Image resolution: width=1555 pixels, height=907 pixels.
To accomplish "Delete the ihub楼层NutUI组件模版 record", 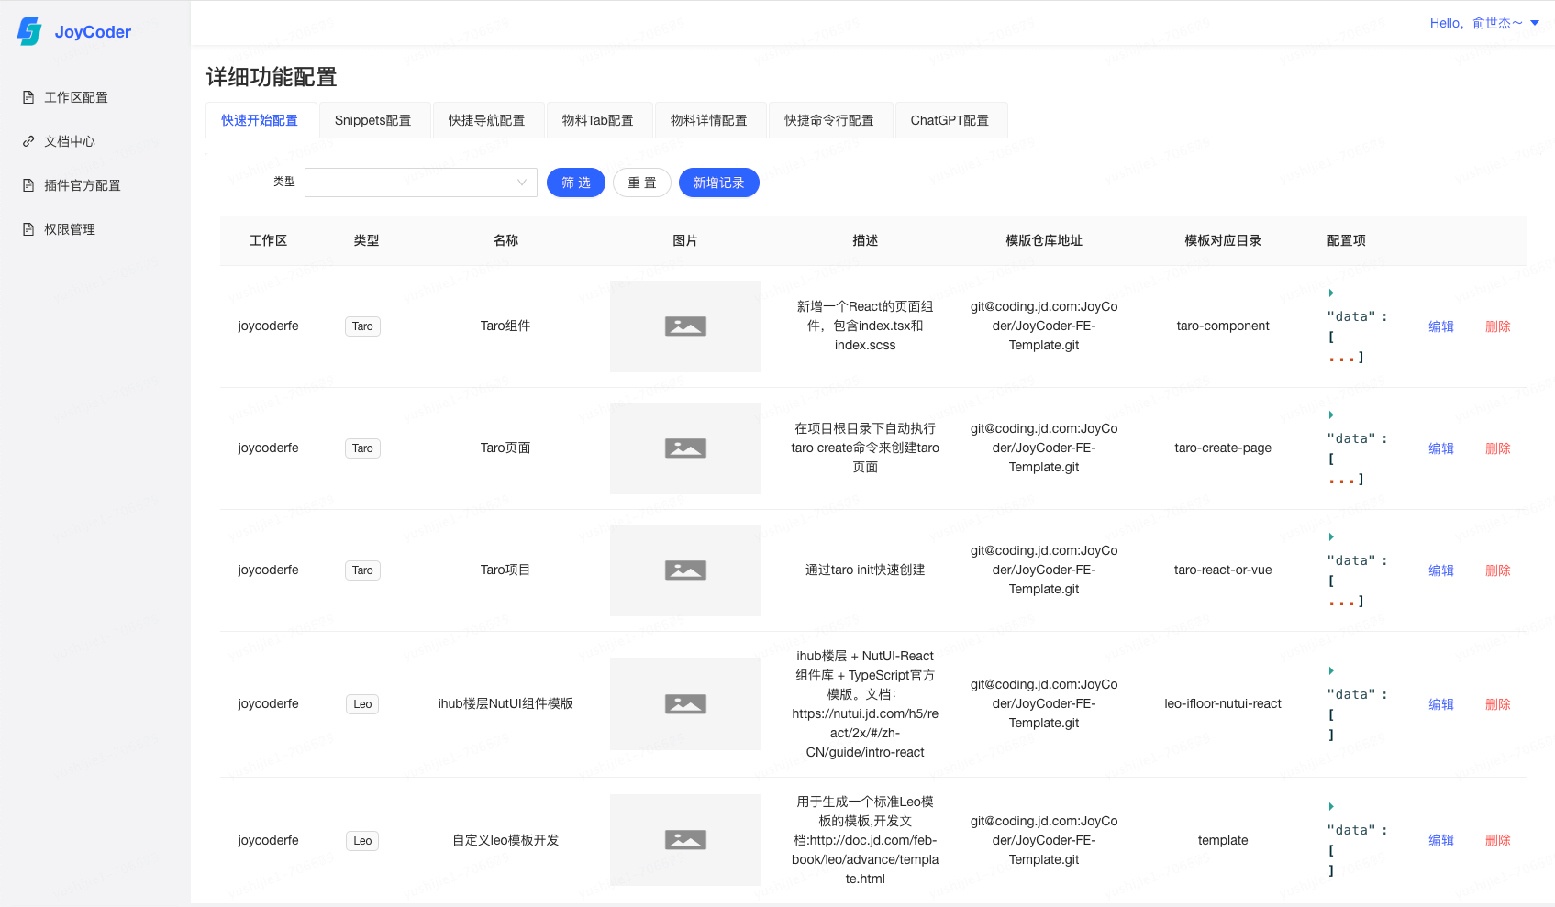I will (x=1497, y=704).
